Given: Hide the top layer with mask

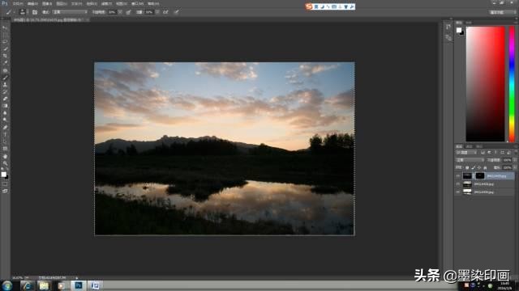Looking at the screenshot, I should tap(458, 176).
